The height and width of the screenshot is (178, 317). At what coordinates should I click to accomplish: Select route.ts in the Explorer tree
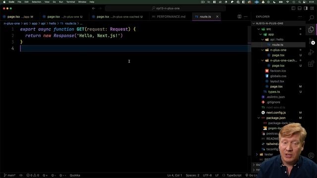click(278, 45)
